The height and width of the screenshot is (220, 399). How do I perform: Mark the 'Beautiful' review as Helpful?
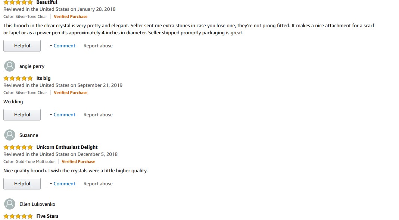coord(22,46)
